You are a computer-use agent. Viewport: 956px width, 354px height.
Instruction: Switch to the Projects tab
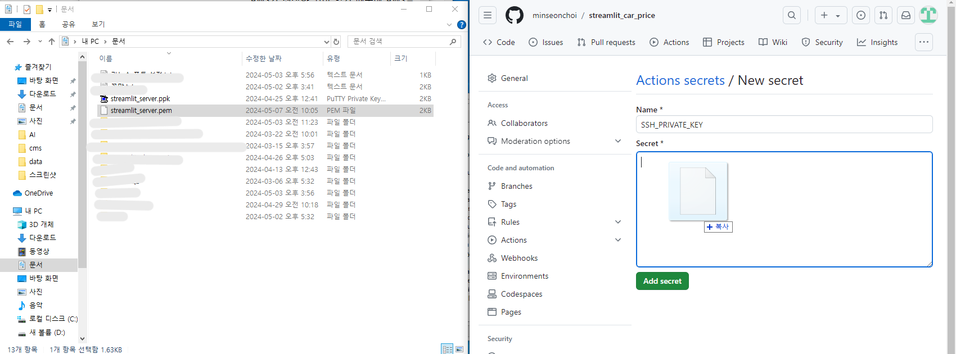coord(724,42)
